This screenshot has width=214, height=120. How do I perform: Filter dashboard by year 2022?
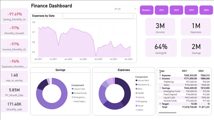[176, 10]
